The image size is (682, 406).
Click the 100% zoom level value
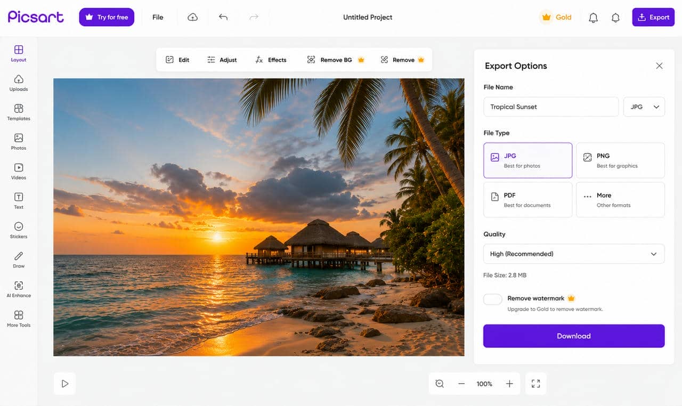484,384
